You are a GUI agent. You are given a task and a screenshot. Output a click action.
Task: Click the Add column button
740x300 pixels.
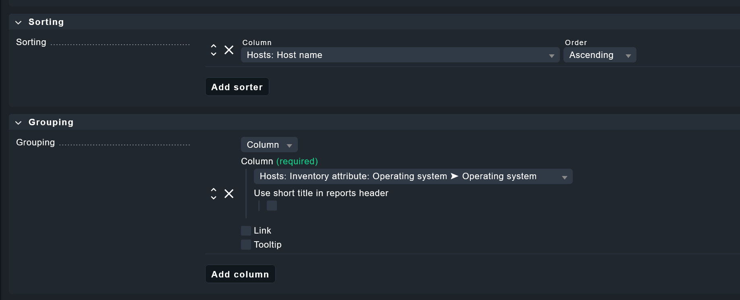tap(240, 274)
